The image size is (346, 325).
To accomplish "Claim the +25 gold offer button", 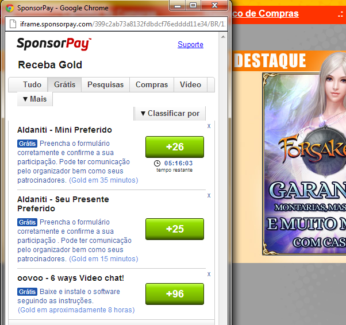I will click(175, 229).
